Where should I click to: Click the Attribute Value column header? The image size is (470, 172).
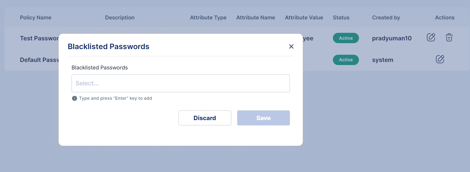[304, 18]
